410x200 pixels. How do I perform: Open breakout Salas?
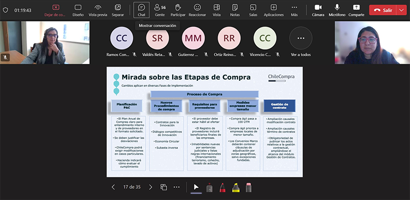pos(253,10)
